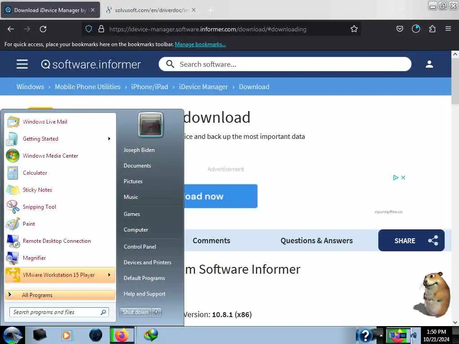Screen dimensions: 459x344
Task: Open Joseph Biden user folder
Action: coord(139,150)
